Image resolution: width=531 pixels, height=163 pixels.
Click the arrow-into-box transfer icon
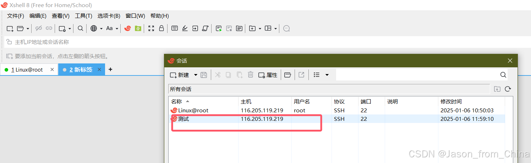coord(195,28)
